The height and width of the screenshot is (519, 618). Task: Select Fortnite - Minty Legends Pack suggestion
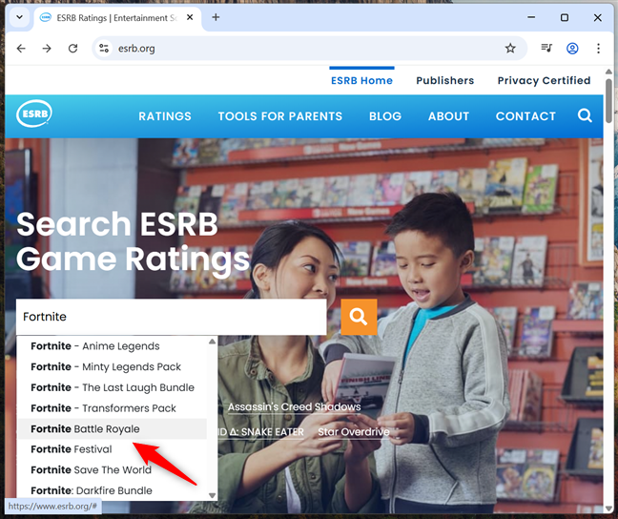[113, 366]
